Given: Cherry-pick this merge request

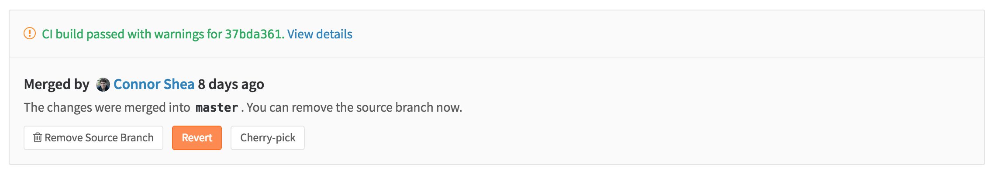Looking at the screenshot, I should 268,138.
